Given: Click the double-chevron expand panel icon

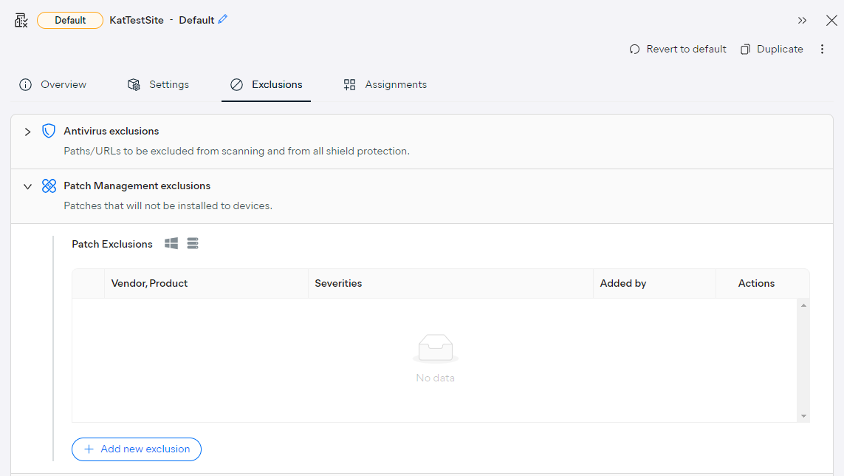Looking at the screenshot, I should click(x=802, y=21).
